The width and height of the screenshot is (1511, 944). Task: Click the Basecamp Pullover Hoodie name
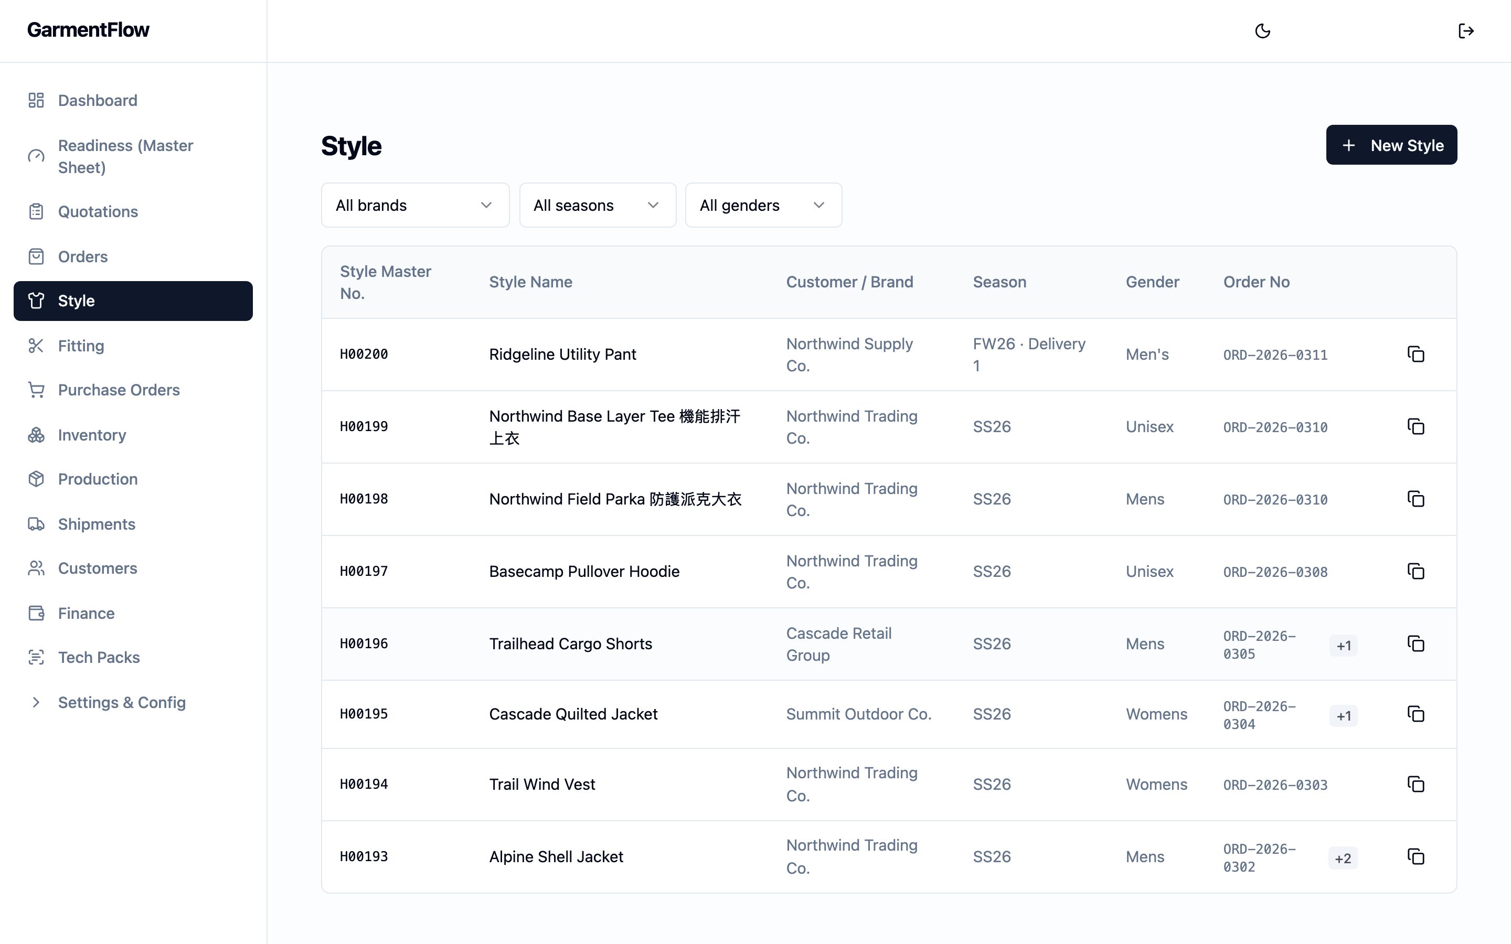click(584, 571)
